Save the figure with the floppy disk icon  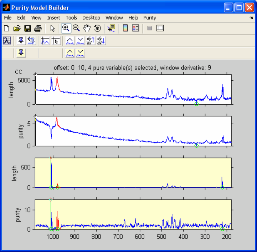(27, 28)
